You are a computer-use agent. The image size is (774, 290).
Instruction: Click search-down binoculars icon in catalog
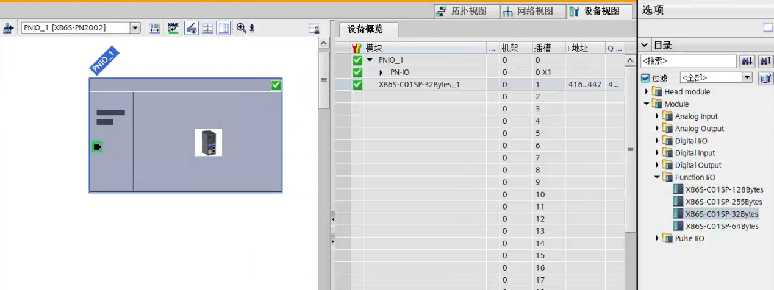[x=747, y=61]
